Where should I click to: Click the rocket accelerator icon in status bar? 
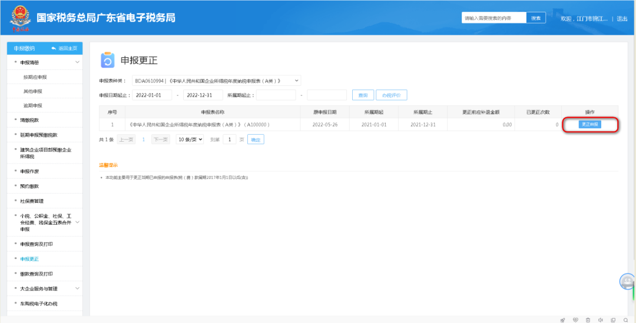tap(562, 319)
